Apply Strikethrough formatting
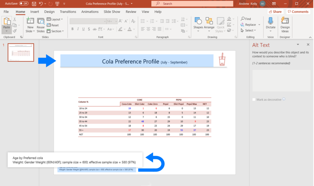Screen dimensions: 314x186 click(x=94, y=29)
